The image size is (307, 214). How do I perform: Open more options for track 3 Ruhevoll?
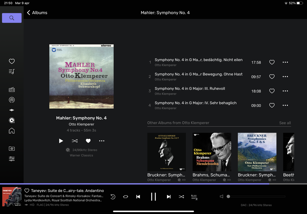[x=285, y=91]
